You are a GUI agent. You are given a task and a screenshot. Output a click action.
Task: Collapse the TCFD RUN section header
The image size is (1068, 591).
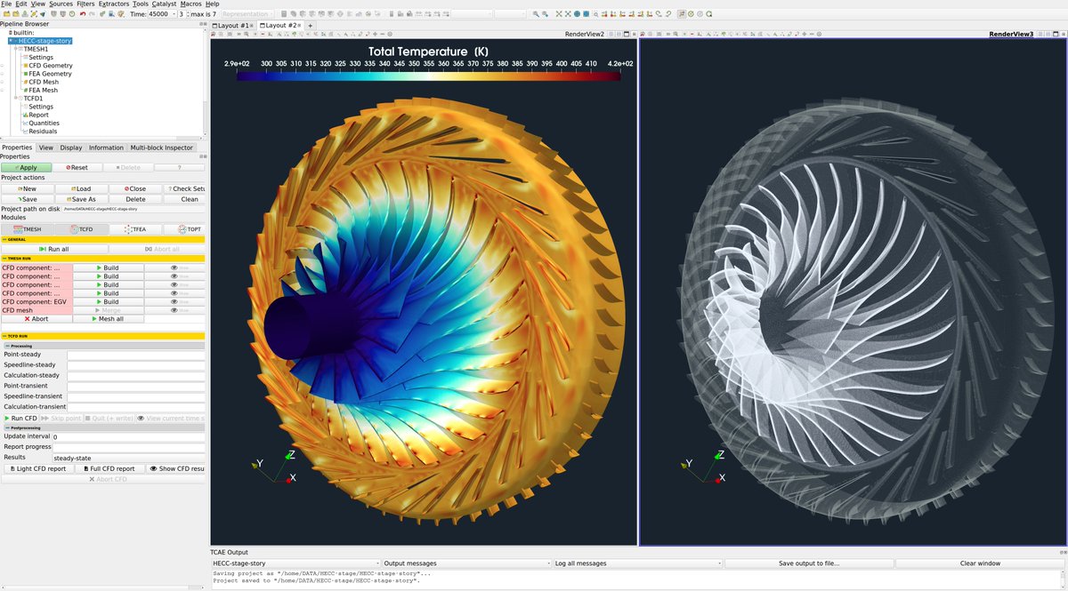click(x=102, y=336)
